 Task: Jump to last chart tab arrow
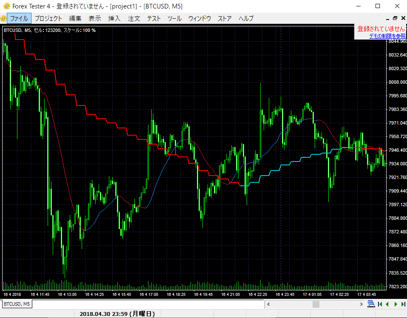coord(403,304)
